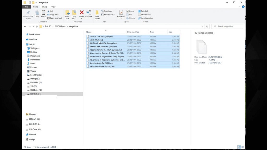Open the Easy access dropdown
The image size is (267, 150).
[x=108, y=15]
